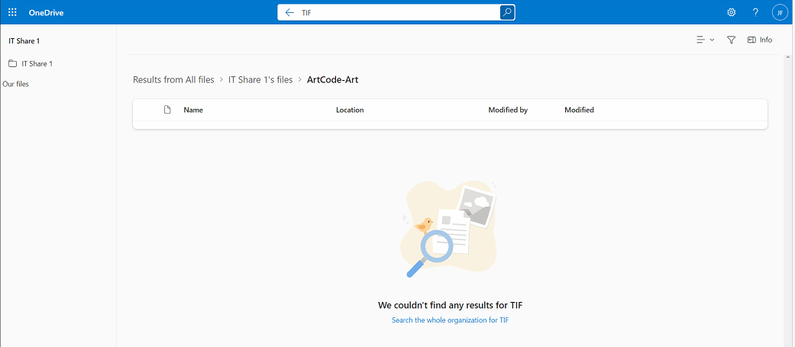Sort by the Modified column header
Image resolution: width=795 pixels, height=347 pixels.
(579, 110)
